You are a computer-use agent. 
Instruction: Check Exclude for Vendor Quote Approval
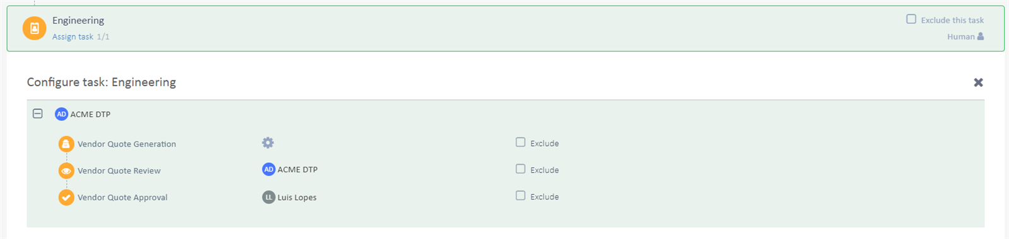(x=520, y=196)
